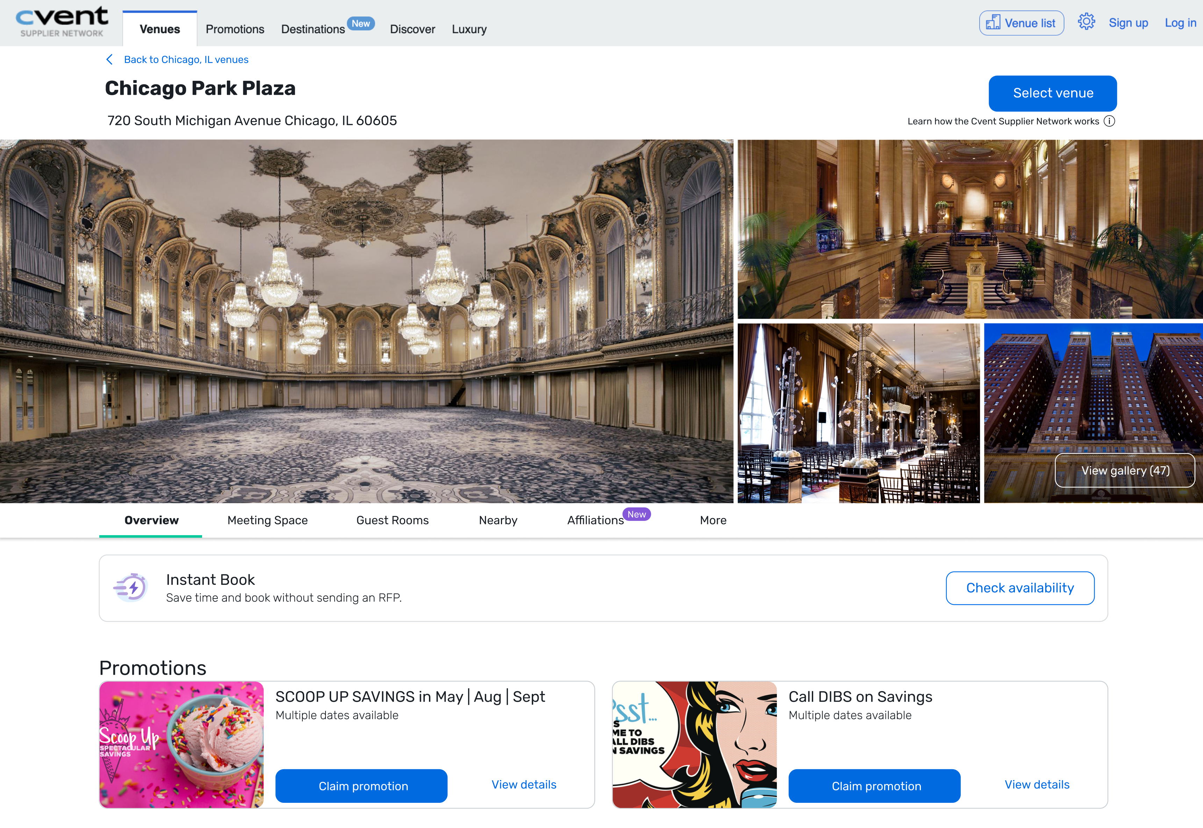Click the Instant Book title text
This screenshot has width=1203, height=828.
coord(210,580)
